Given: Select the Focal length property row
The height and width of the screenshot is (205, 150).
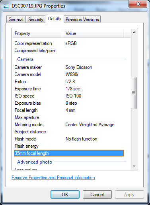Looking at the screenshot, I should pos(69,110).
